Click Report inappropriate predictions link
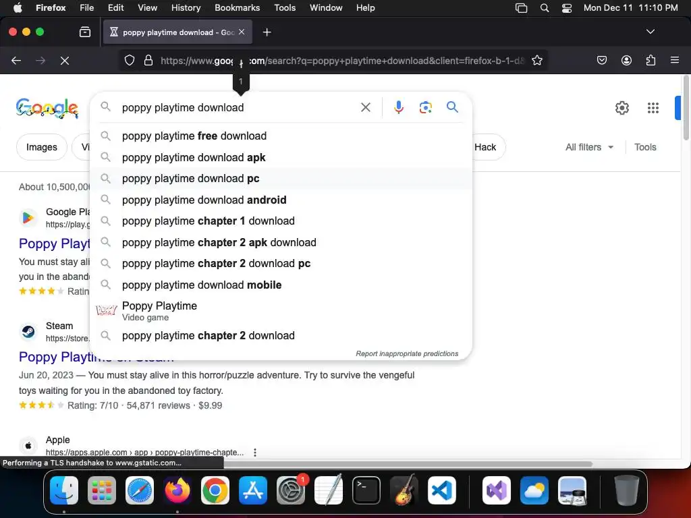691x518 pixels. pos(407,353)
